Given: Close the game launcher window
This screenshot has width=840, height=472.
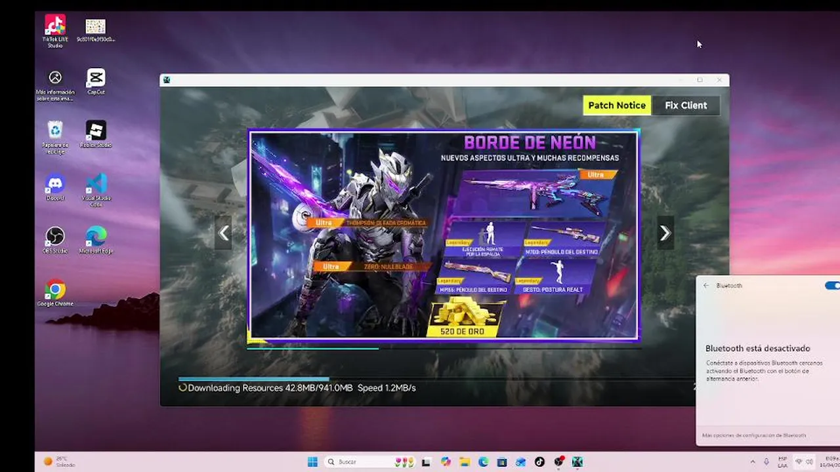Looking at the screenshot, I should tap(719, 80).
